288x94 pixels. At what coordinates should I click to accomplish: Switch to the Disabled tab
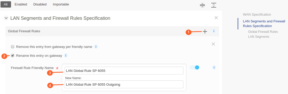pyautogui.click(x=40, y=4)
